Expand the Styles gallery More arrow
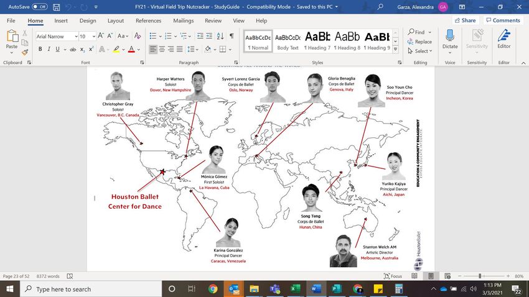This screenshot has height=297, width=529. point(395,50)
